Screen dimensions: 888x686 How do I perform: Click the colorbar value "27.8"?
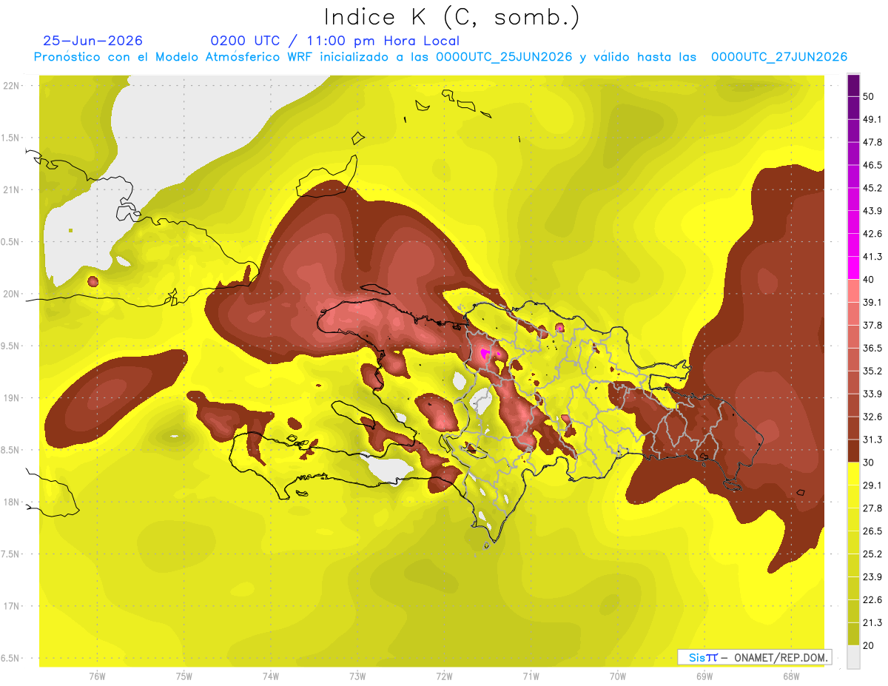click(x=872, y=508)
